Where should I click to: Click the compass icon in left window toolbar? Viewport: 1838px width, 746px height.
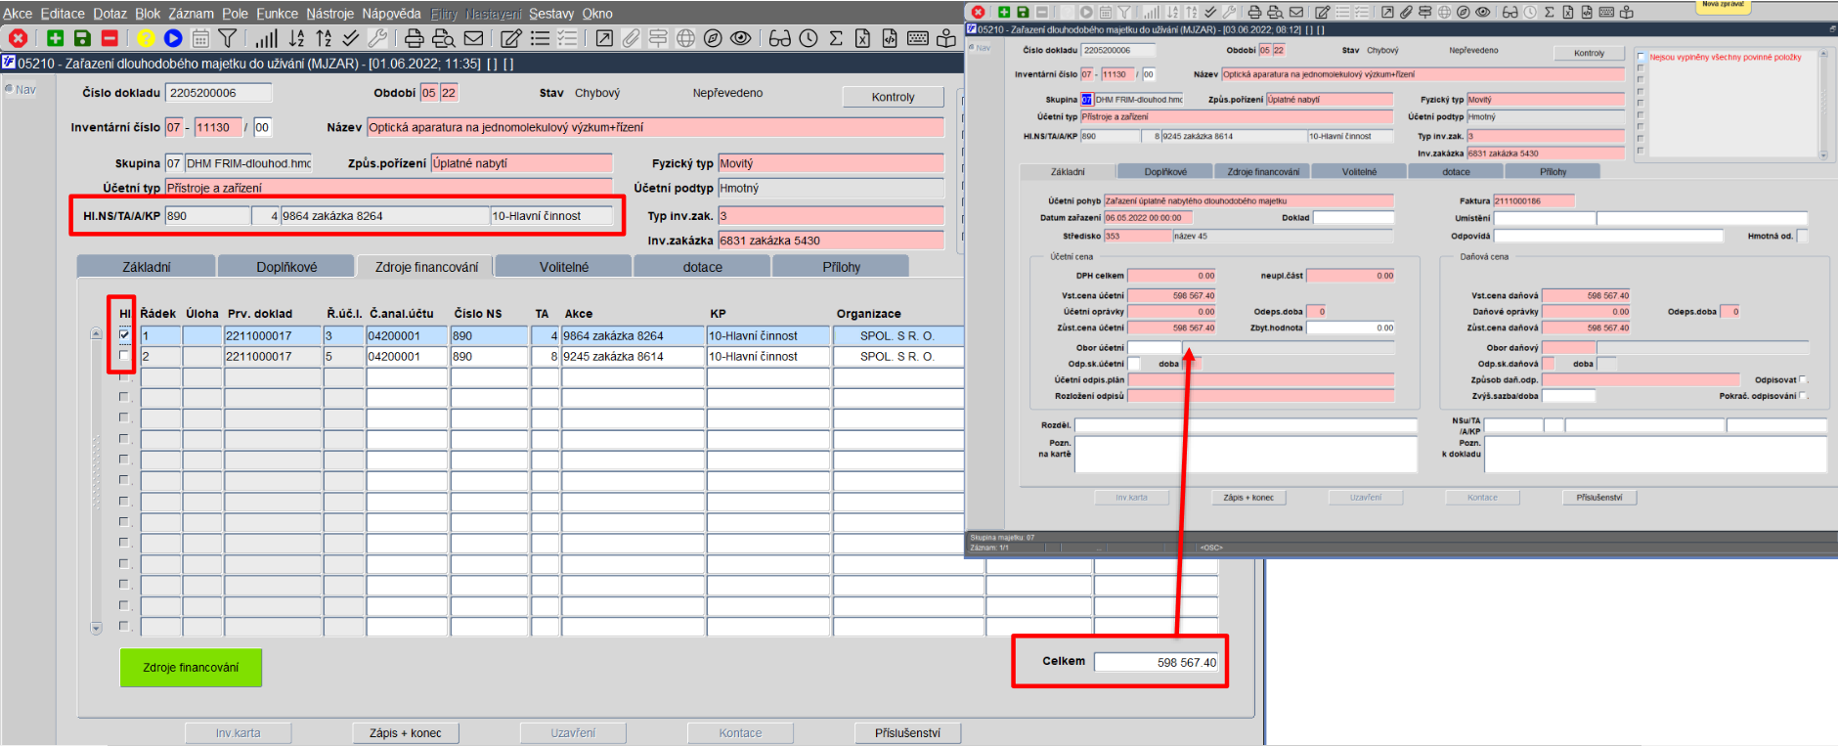point(714,38)
